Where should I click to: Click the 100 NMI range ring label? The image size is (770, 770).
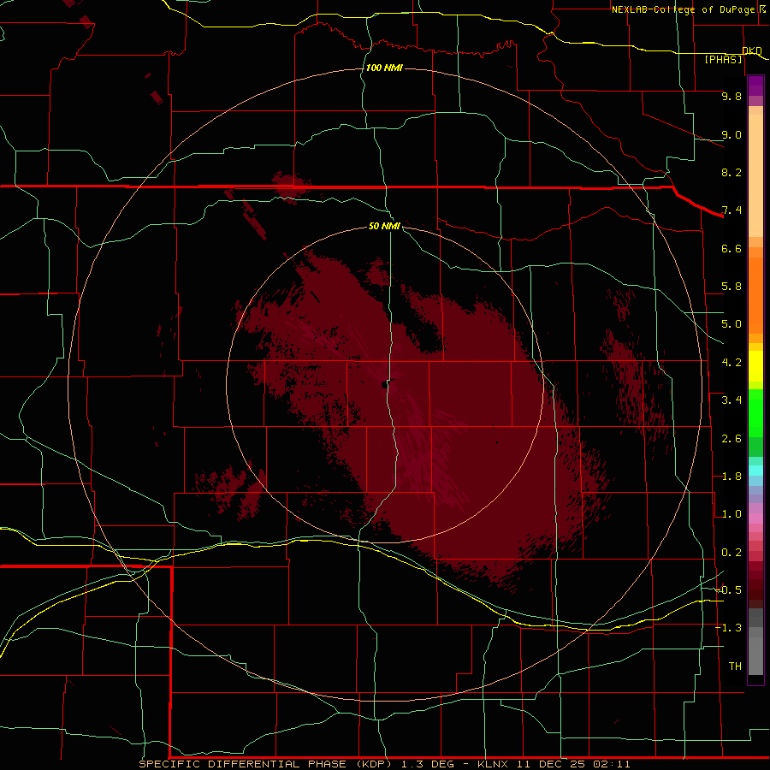384,68
